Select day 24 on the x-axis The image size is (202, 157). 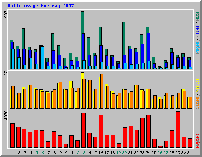click(148, 153)
